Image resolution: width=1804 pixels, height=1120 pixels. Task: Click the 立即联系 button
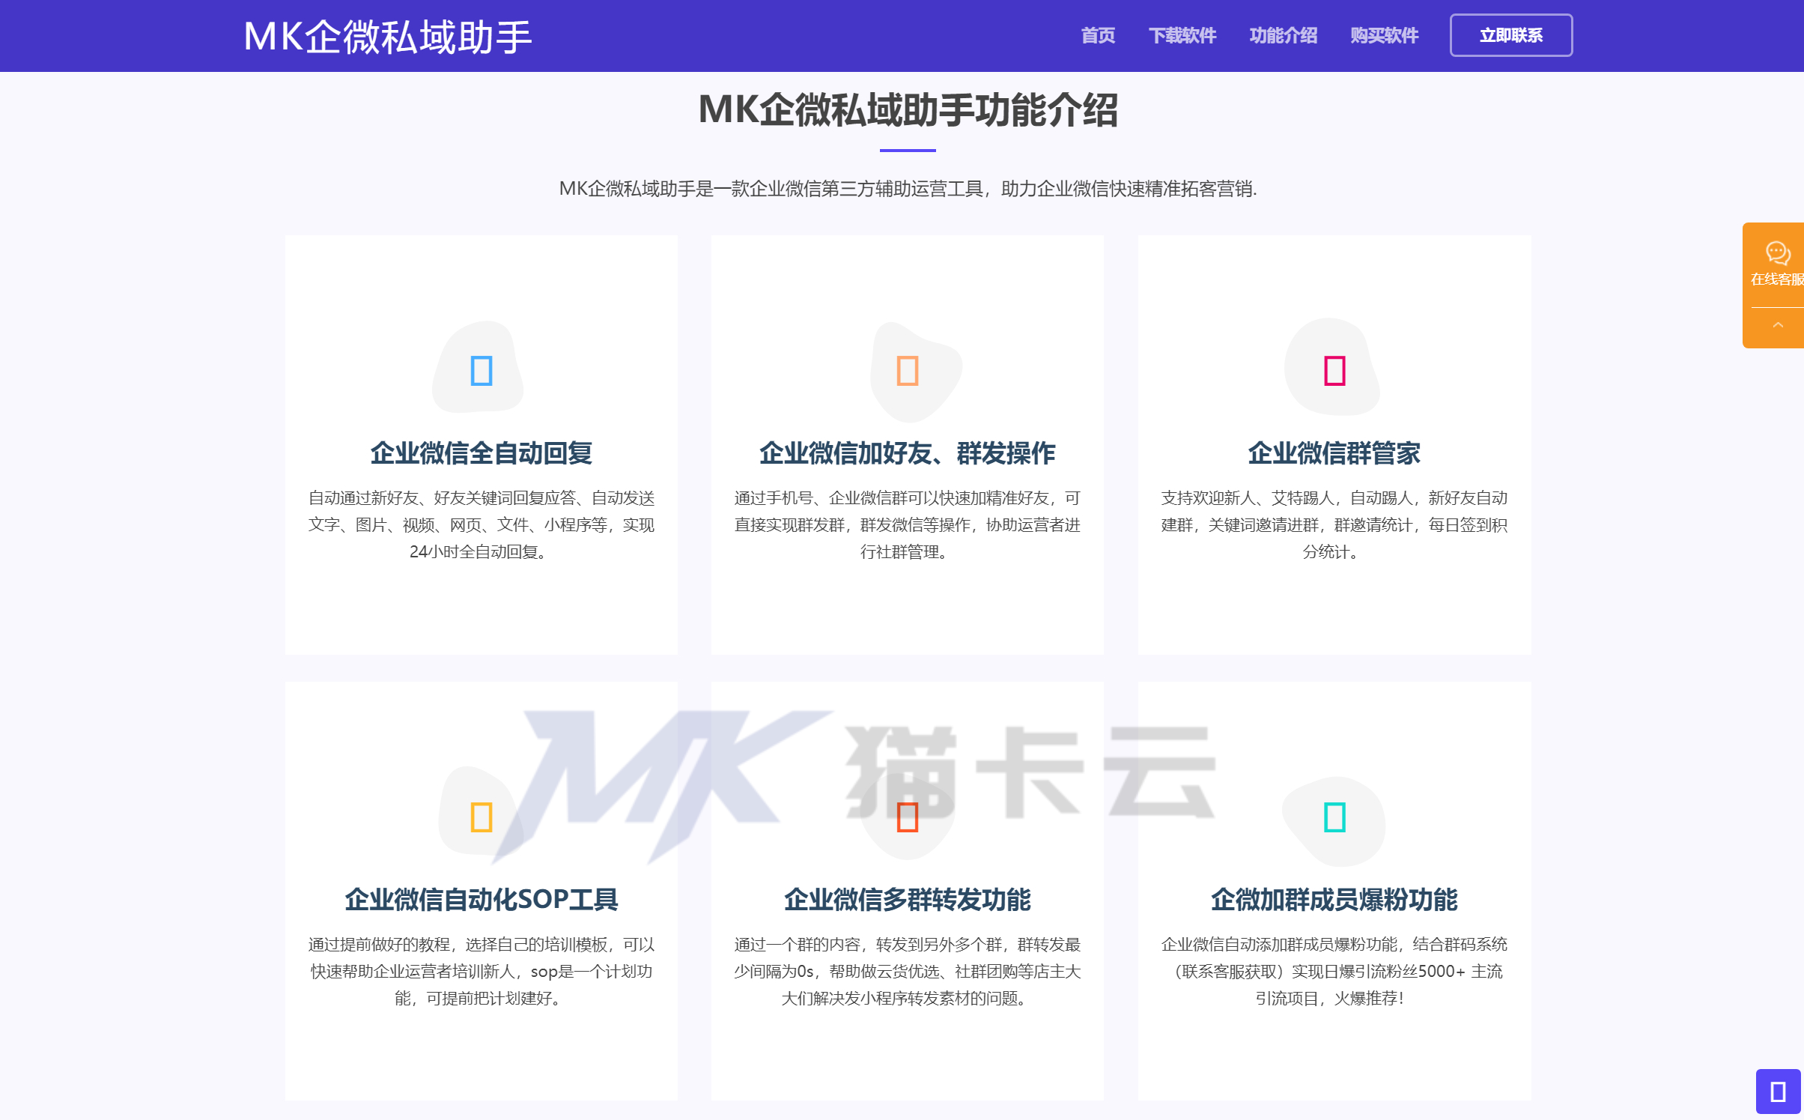1511,35
